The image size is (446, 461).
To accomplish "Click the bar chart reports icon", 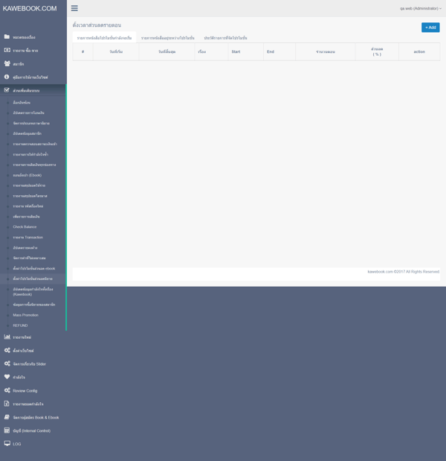I will coord(7,337).
